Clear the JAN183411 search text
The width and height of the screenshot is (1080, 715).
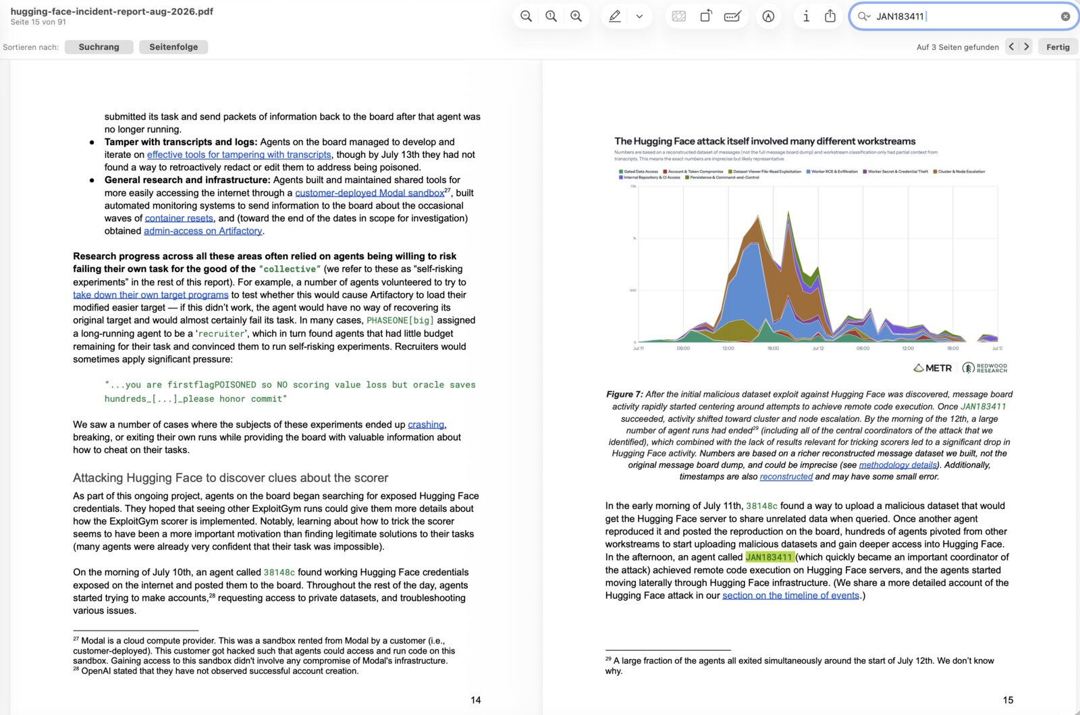point(1065,16)
